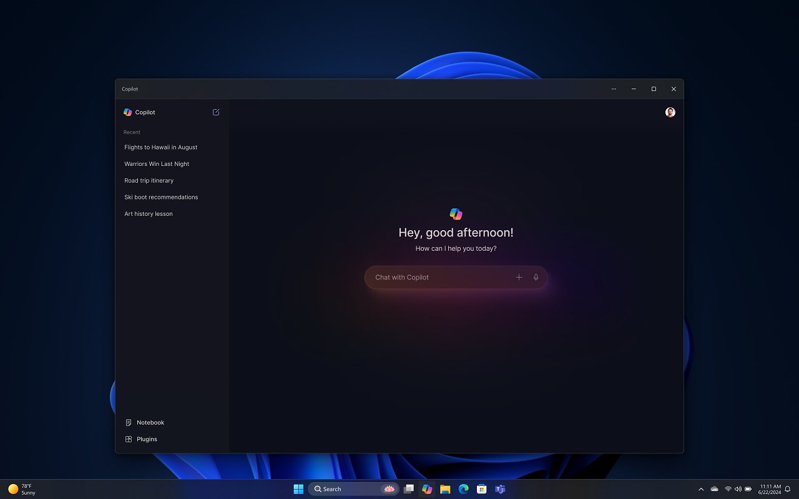The image size is (799, 499).
Task: Open the user profile avatar
Action: (x=670, y=112)
